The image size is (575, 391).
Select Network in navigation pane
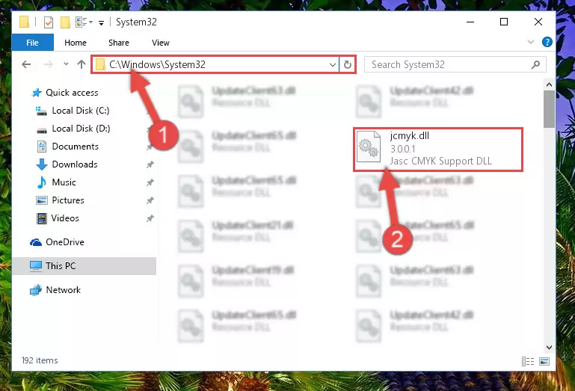click(x=63, y=290)
